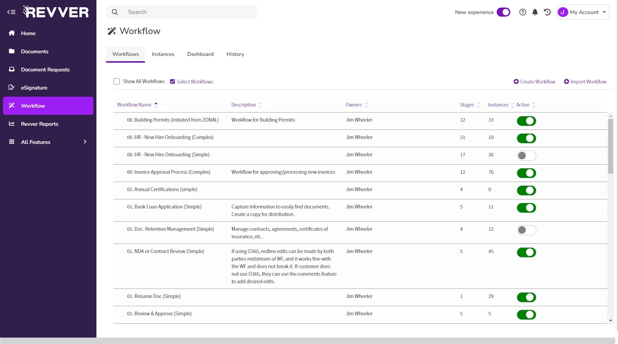618x344 pixels.
Task: Click the page horizontal scrollbar
Action: coord(308,341)
